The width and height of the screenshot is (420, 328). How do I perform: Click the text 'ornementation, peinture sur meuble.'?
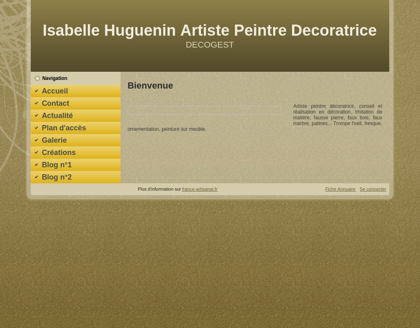(167, 129)
